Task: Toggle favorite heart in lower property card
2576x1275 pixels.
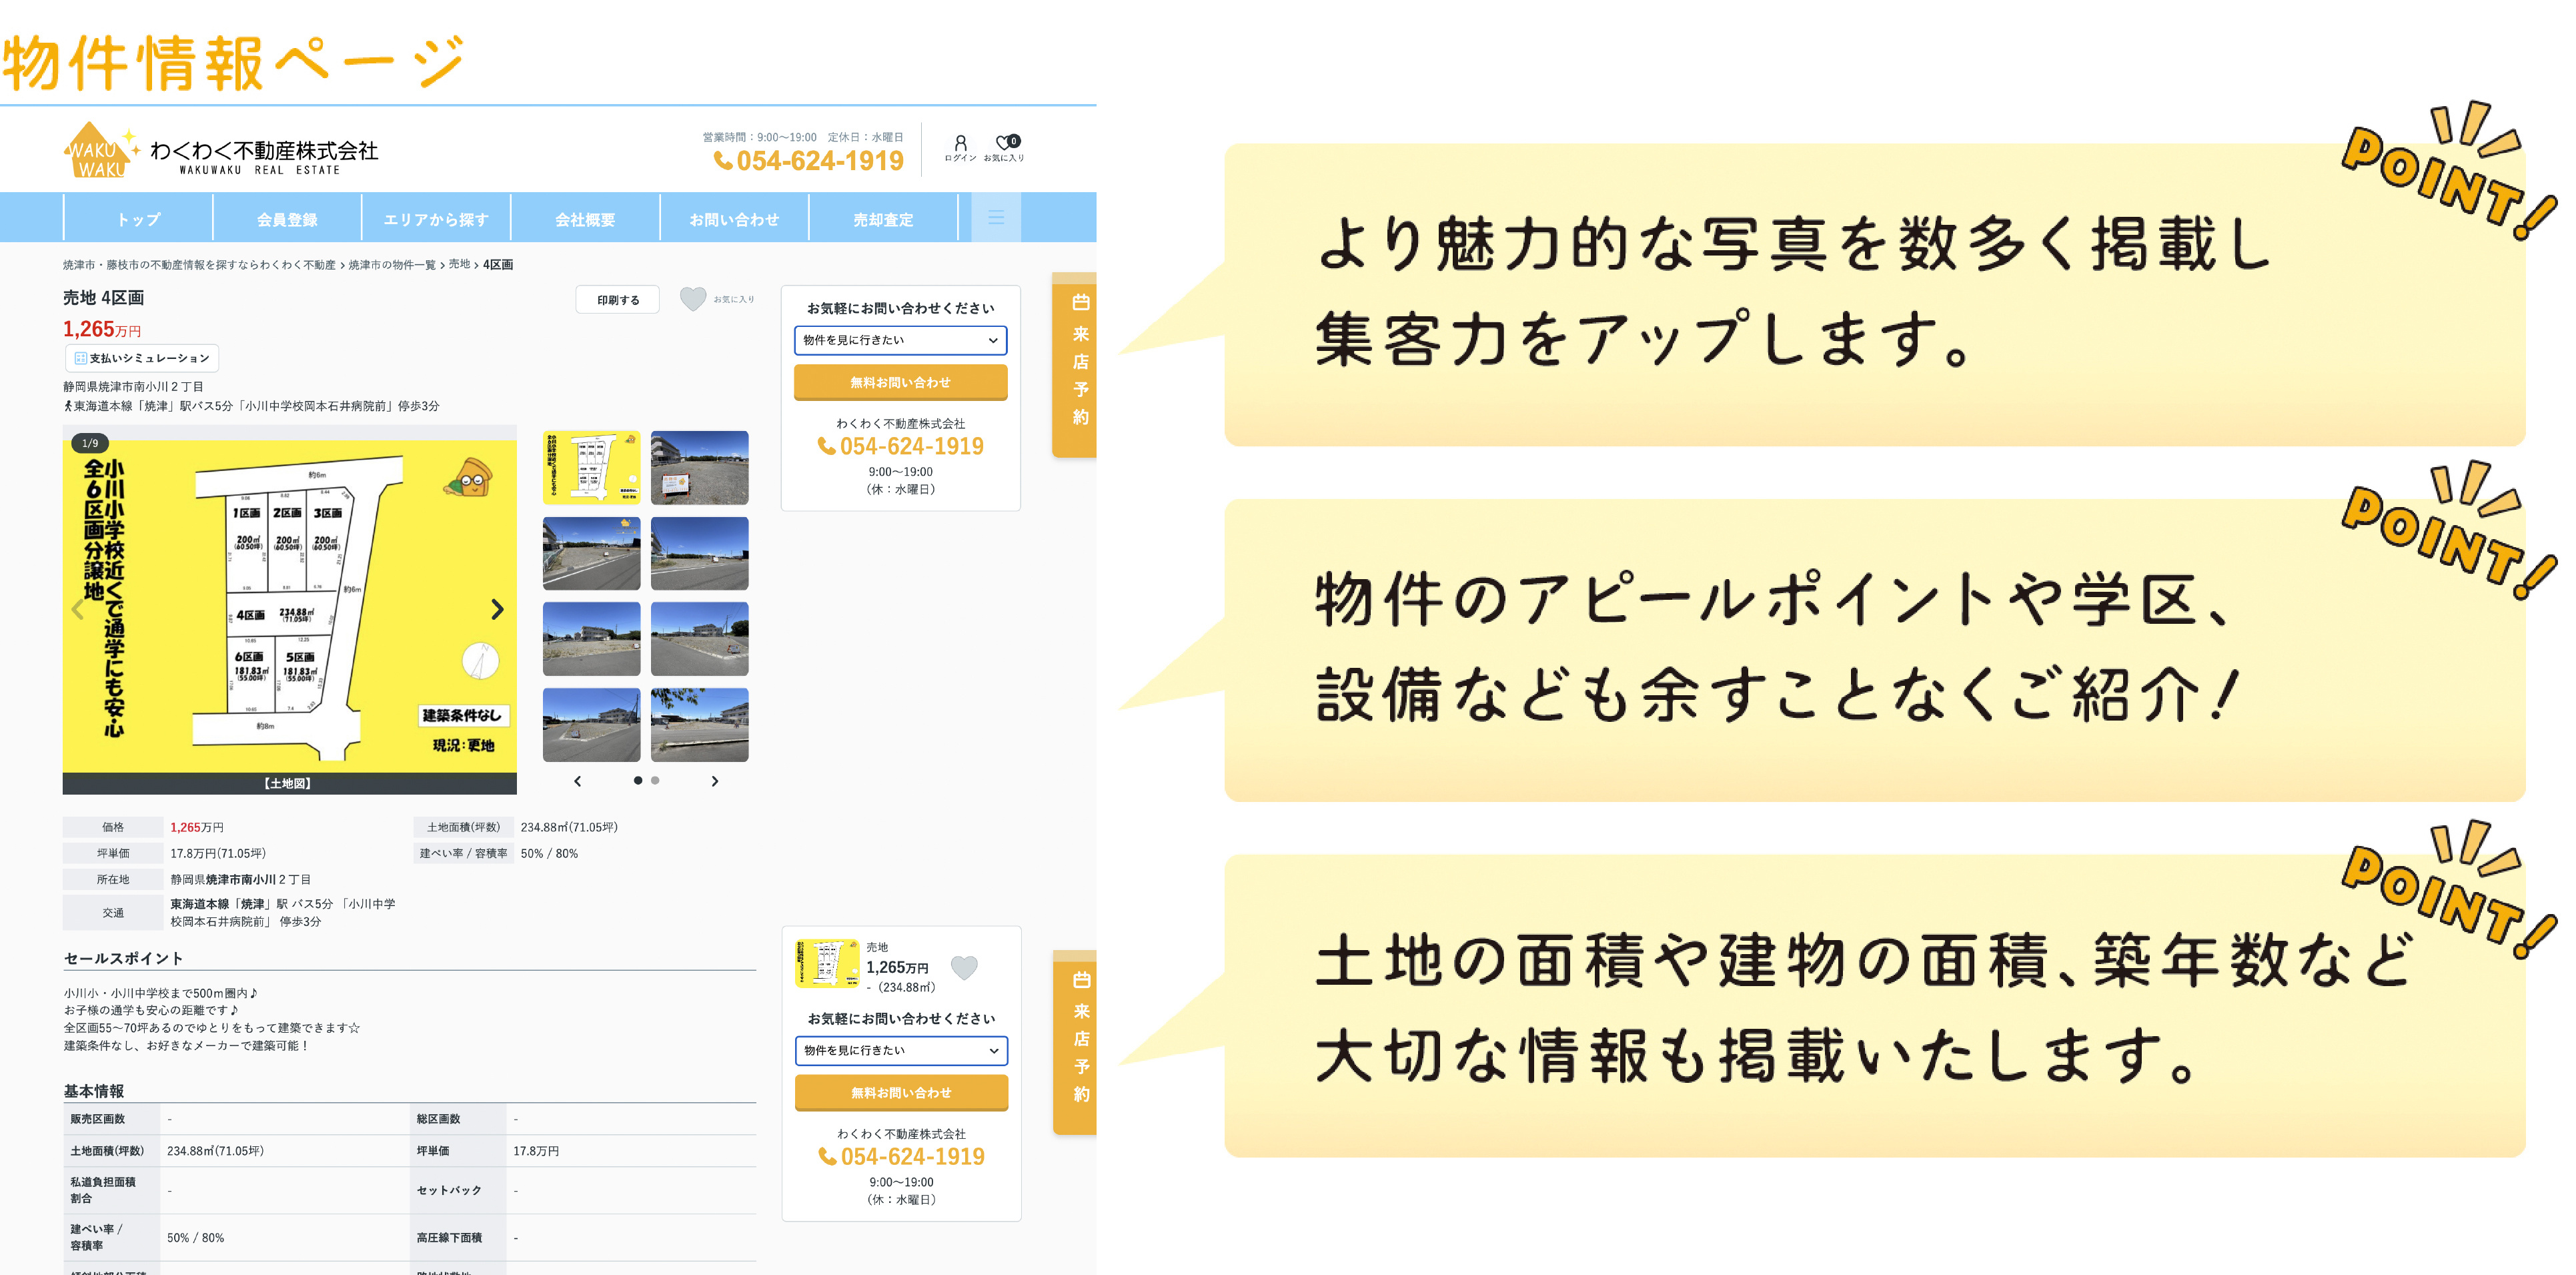Action: [963, 967]
